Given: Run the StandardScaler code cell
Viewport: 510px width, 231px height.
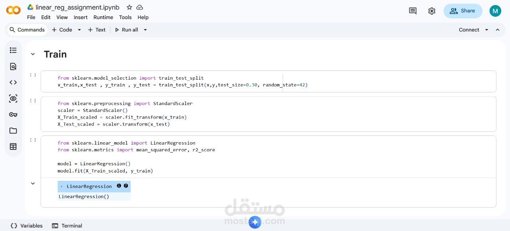Looking at the screenshot, I should pos(33,101).
